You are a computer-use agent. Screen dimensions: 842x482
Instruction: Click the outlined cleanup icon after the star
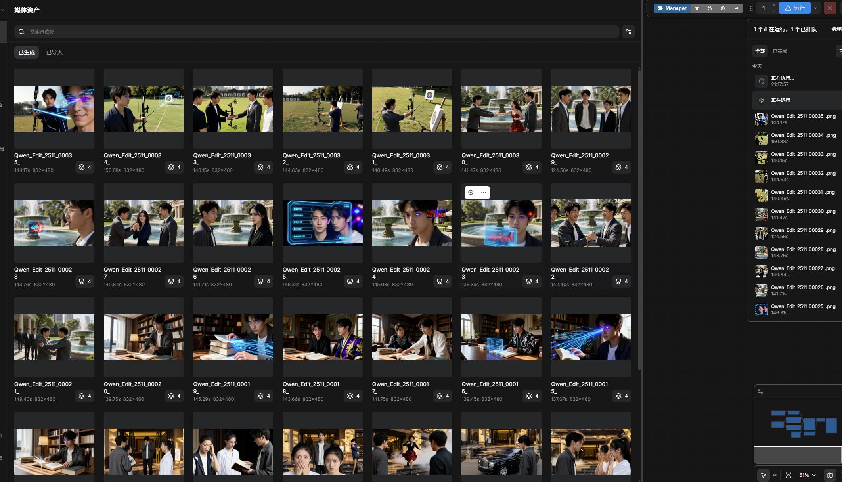click(x=710, y=8)
